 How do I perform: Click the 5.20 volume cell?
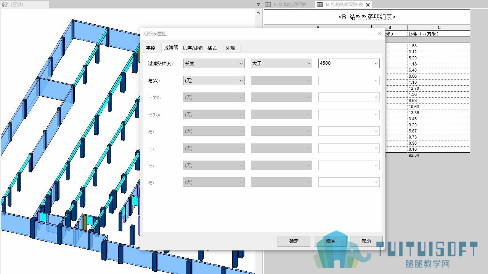click(439, 58)
